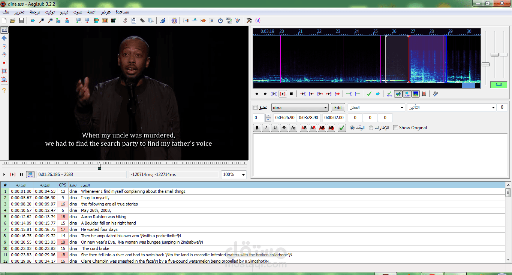Click the Jump to frame blue arrow icon
This screenshot has width=512, height=275.
[33, 21]
